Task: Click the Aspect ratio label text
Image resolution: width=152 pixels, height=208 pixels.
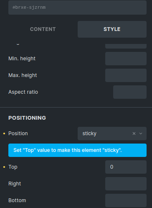Action: (x=23, y=92)
